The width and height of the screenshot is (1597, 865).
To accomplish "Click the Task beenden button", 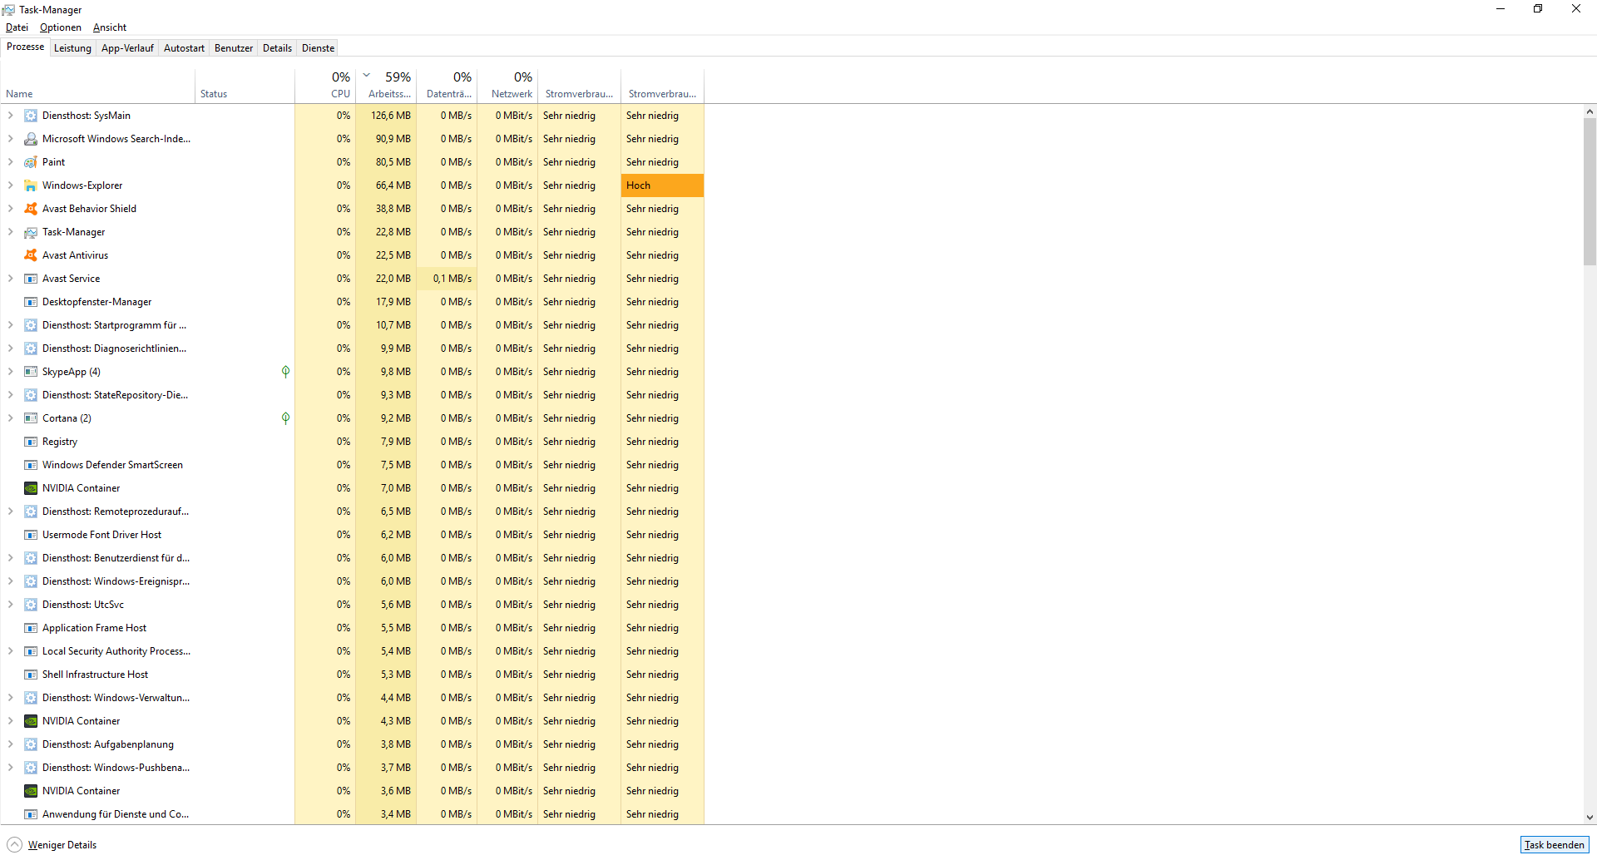I will (x=1555, y=845).
